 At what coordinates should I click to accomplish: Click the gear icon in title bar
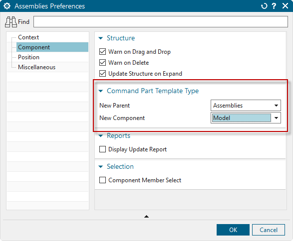point(7,6)
